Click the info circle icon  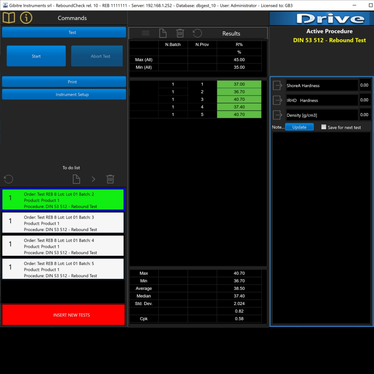pyautogui.click(x=26, y=18)
